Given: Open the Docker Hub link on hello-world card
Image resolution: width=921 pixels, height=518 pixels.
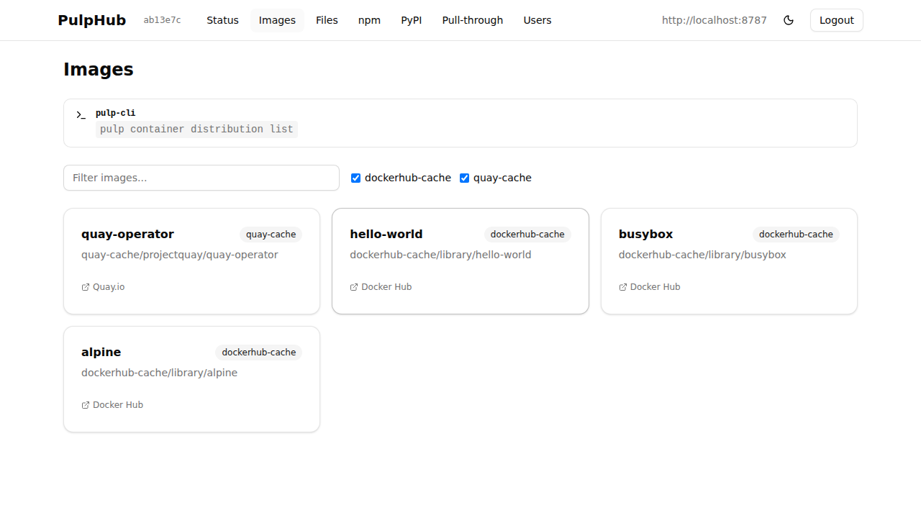Looking at the screenshot, I should click(x=386, y=286).
